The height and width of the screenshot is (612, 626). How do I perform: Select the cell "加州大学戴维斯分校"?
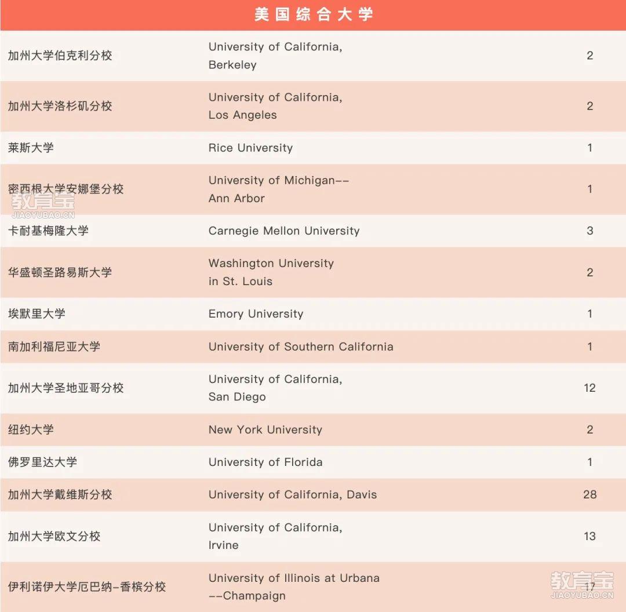click(x=60, y=495)
